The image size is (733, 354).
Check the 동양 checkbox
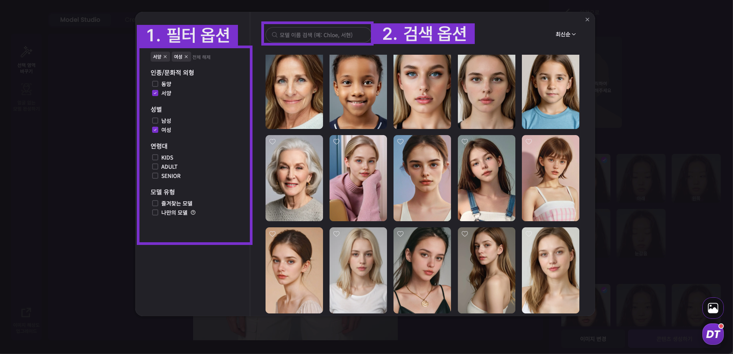[x=155, y=84]
